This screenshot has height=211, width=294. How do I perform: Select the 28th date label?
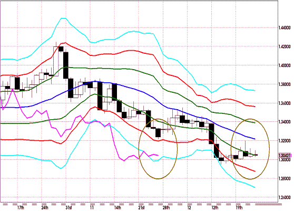pos(166,208)
